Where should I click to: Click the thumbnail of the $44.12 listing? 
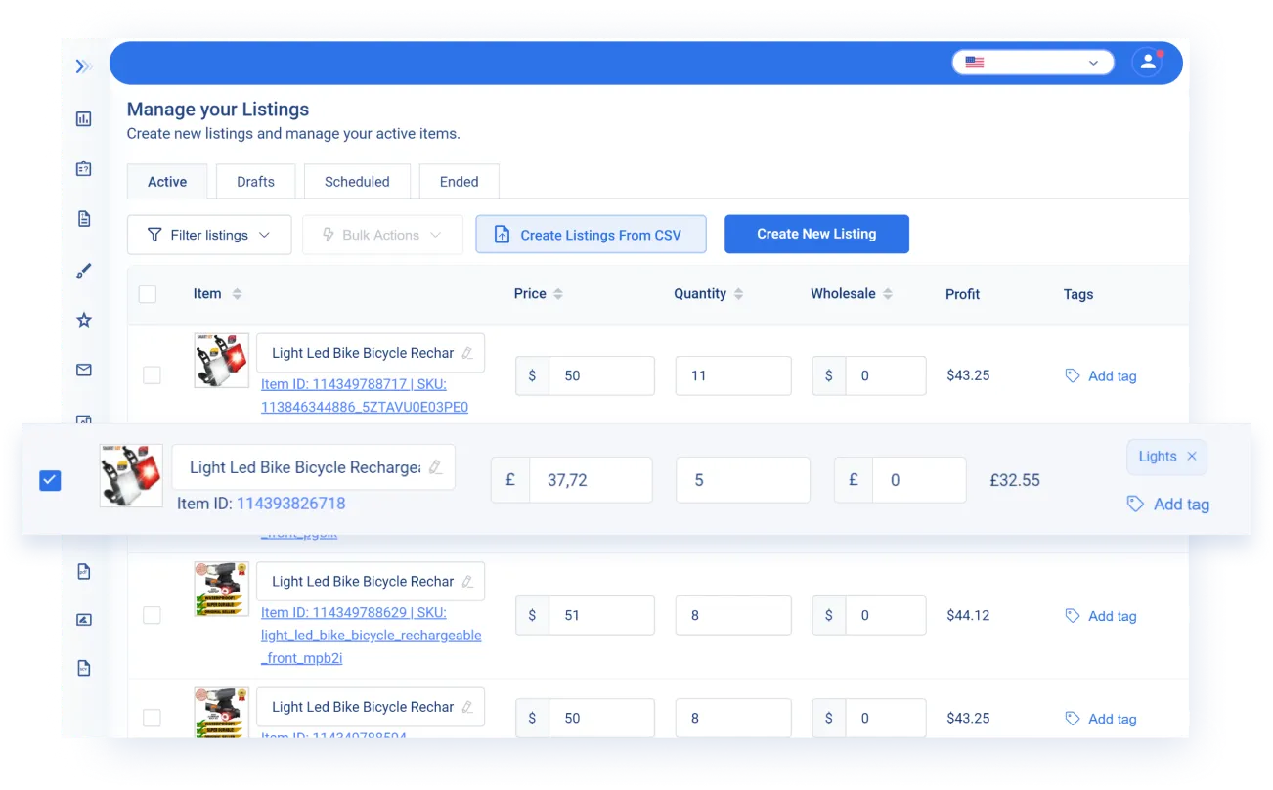222,589
